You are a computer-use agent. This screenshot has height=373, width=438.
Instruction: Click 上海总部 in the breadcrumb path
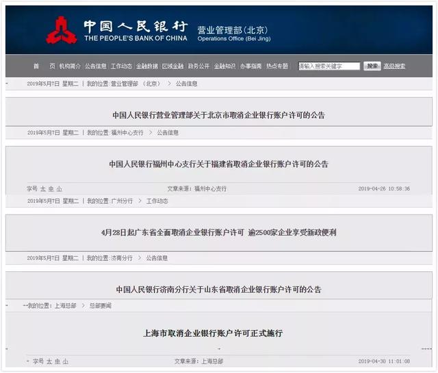pos(66,306)
